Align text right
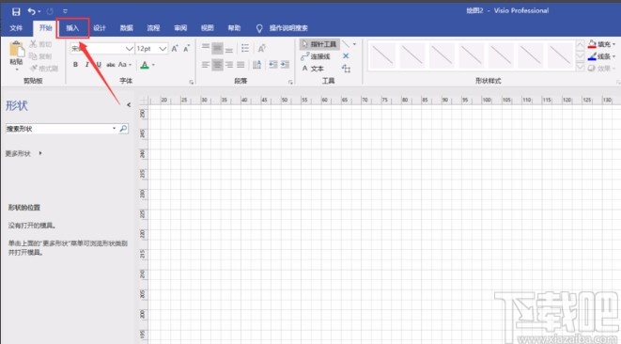This screenshot has width=621, height=344. click(x=229, y=65)
